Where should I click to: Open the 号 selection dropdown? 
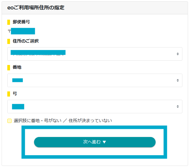(x=95, y=107)
